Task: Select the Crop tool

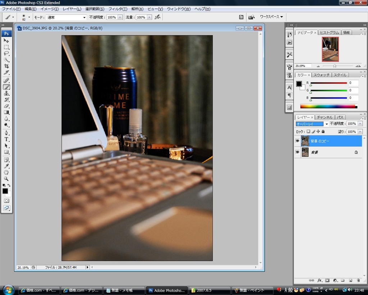Action: click(x=6, y=66)
